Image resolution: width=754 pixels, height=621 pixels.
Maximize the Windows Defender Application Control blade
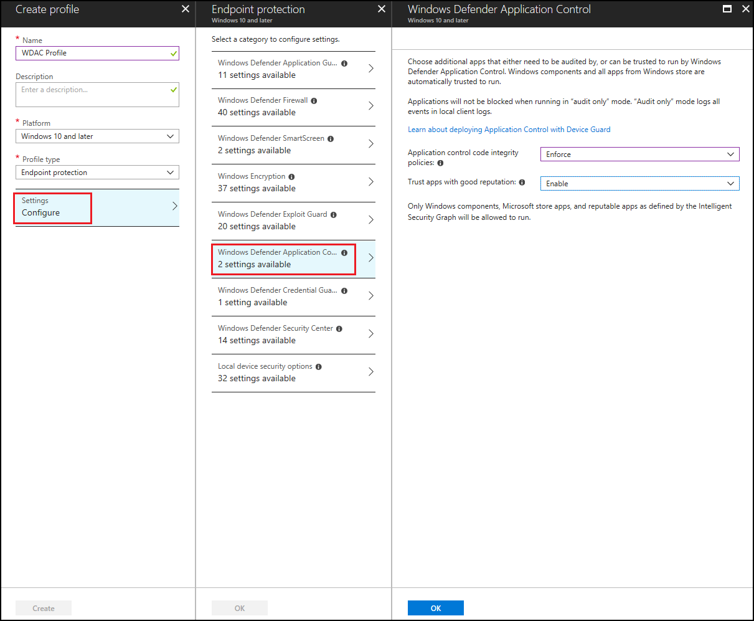click(x=727, y=9)
